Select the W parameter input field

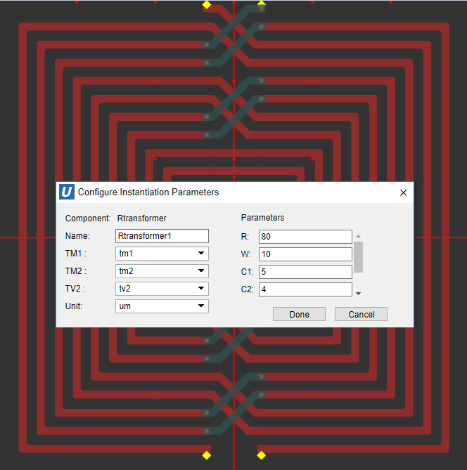(x=305, y=254)
